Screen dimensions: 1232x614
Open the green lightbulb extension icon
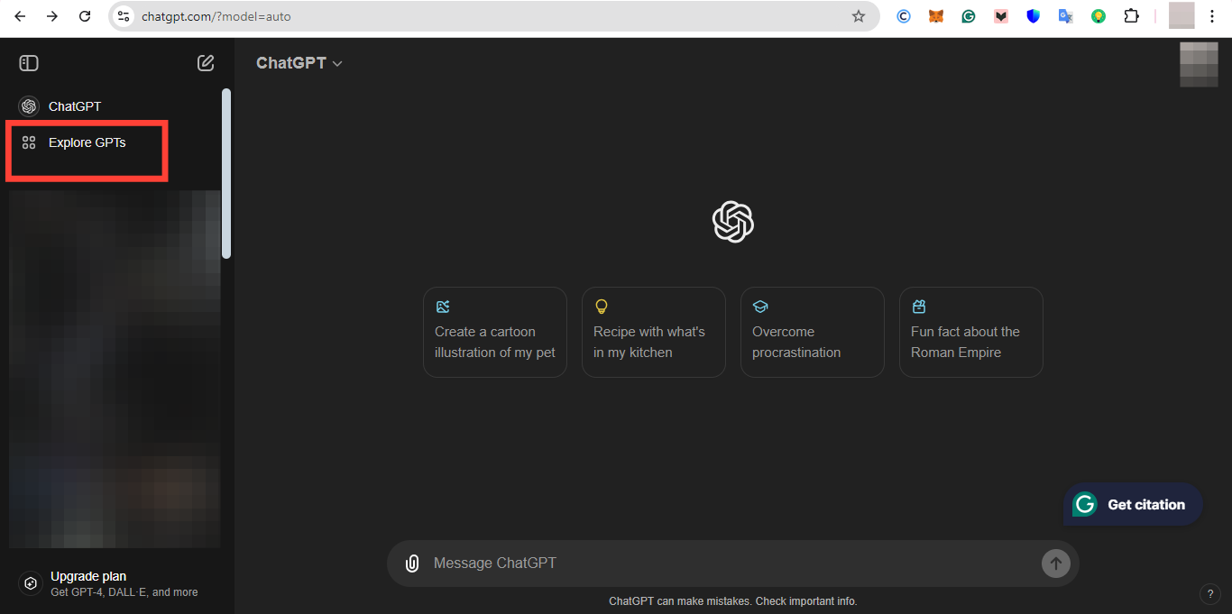point(1099,16)
